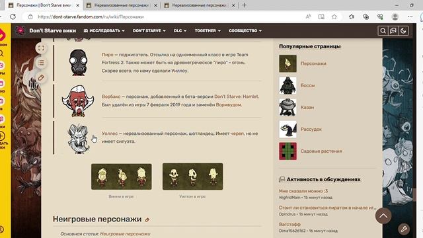Add the page to favorites with the star icon
This screenshot has height=238, width=423.
click(x=334, y=17)
